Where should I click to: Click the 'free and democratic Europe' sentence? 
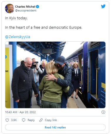pos(43,28)
